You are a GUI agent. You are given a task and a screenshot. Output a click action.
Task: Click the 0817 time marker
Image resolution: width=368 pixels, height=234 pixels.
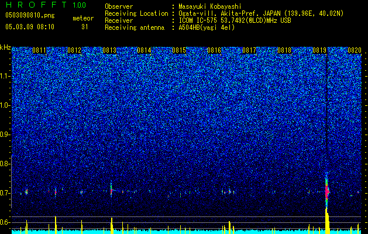click(x=249, y=50)
